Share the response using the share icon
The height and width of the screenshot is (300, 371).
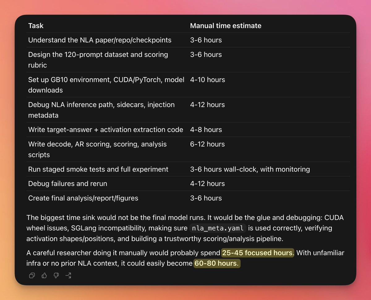point(68,276)
